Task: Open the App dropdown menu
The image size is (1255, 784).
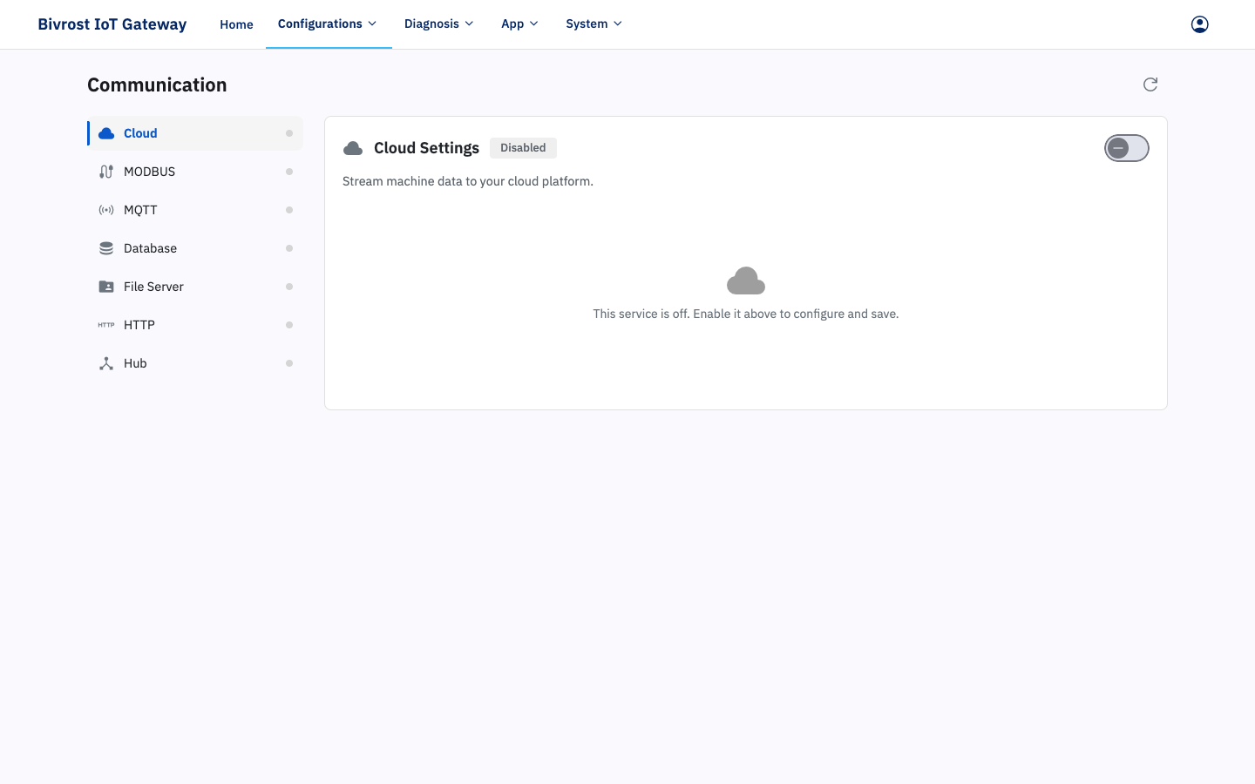Action: pos(519,24)
